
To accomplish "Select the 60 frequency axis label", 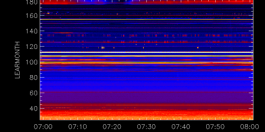I will pos(34,93).
